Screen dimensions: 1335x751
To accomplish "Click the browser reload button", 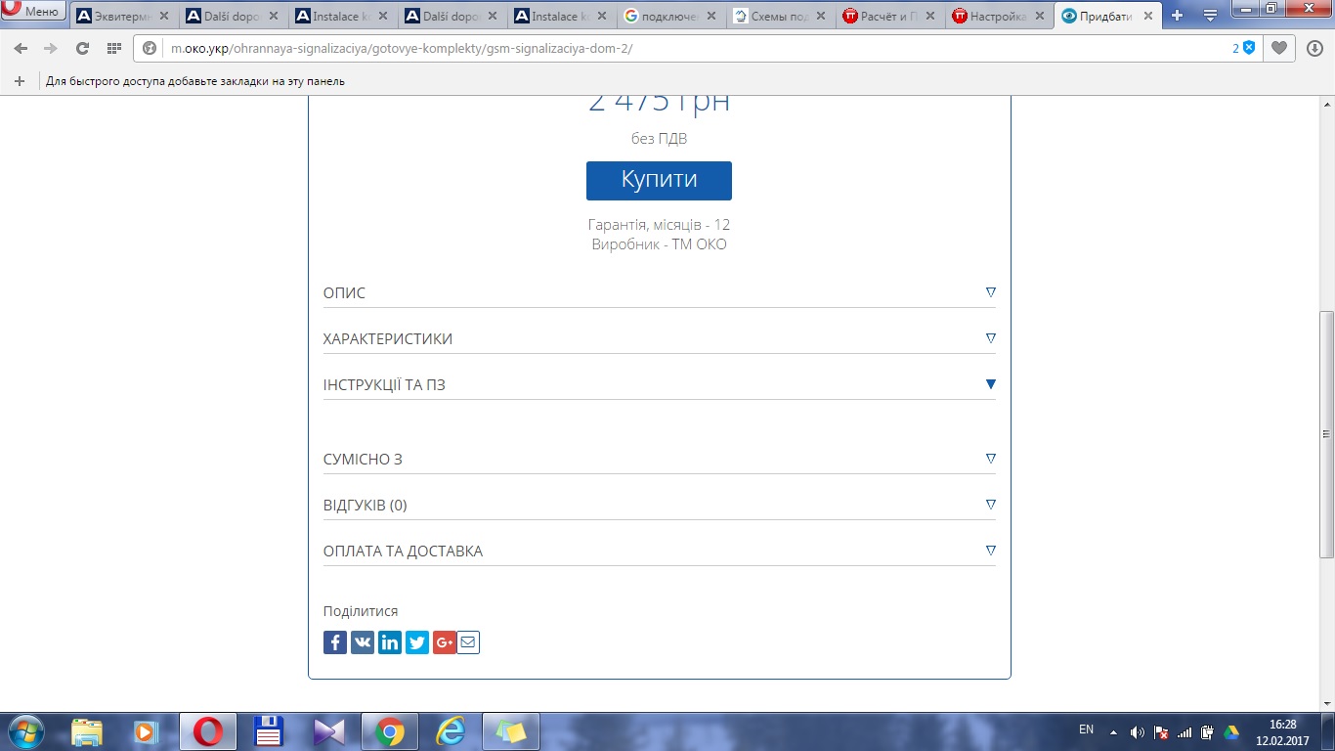I will click(x=82, y=48).
